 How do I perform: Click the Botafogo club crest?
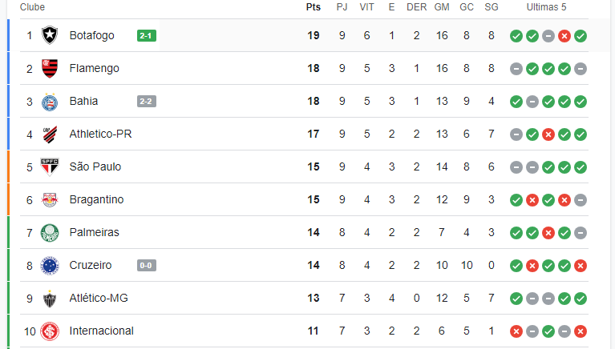[x=50, y=35]
